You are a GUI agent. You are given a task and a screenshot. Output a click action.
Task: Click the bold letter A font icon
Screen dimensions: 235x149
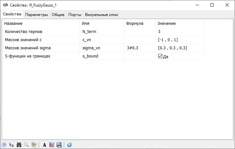click(45, 145)
